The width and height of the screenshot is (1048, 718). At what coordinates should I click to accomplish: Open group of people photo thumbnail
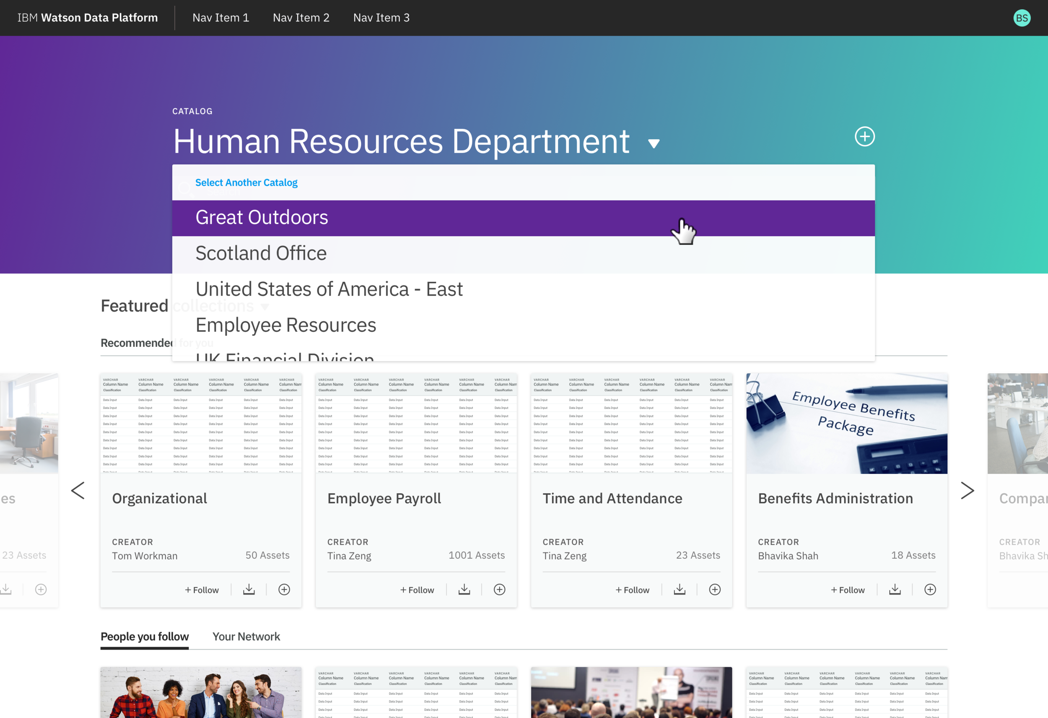(201, 692)
